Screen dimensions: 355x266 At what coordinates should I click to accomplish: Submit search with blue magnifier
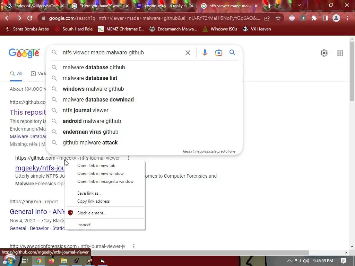(x=232, y=53)
